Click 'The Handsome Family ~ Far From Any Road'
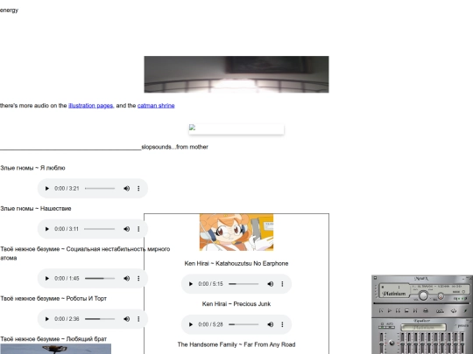This screenshot has height=354, width=473. pyautogui.click(x=236, y=344)
